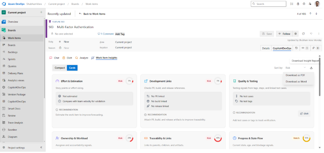Viewport: 324px width, 153px height.
Task: Click the Traceability & Links 45% gauge
Action: tap(218, 138)
